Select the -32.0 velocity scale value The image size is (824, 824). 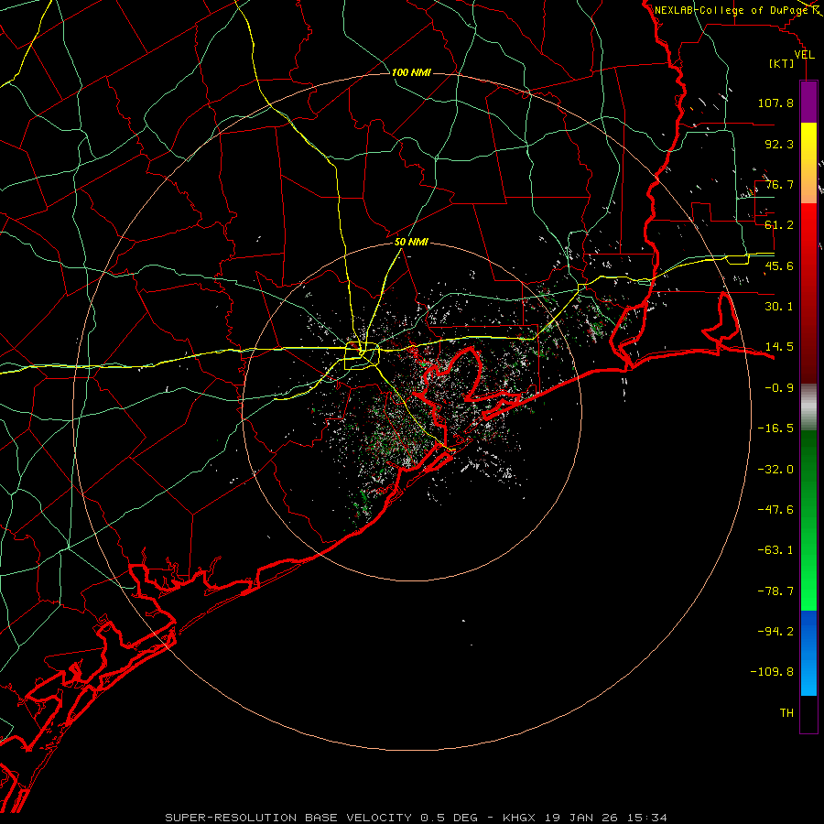click(775, 470)
